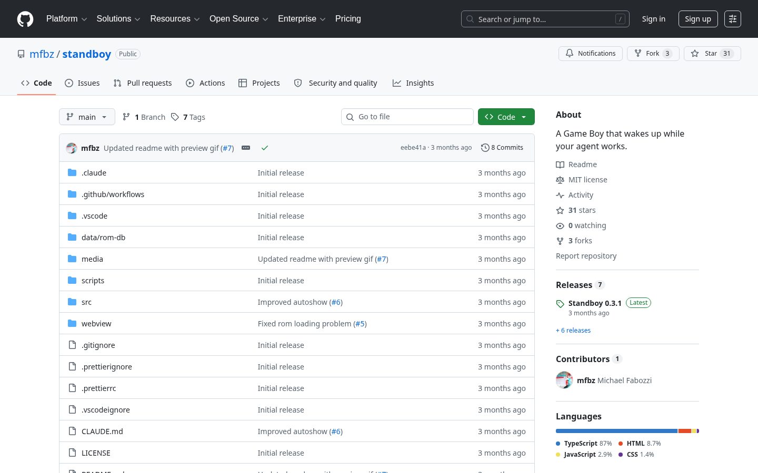Open the green Code dropdown

[x=506, y=117]
